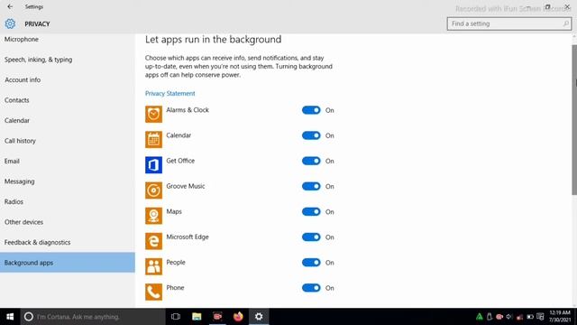Go back with the arrow icon
Image resolution: width=577 pixels, height=325 pixels.
coord(10,6)
